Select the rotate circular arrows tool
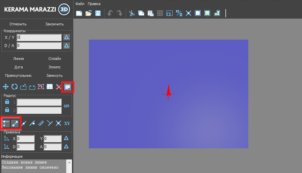This screenshot has width=302, height=173. click(15, 87)
